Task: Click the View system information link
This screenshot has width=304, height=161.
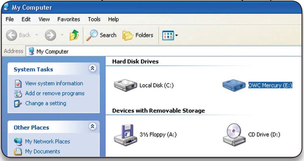Action: point(54,83)
